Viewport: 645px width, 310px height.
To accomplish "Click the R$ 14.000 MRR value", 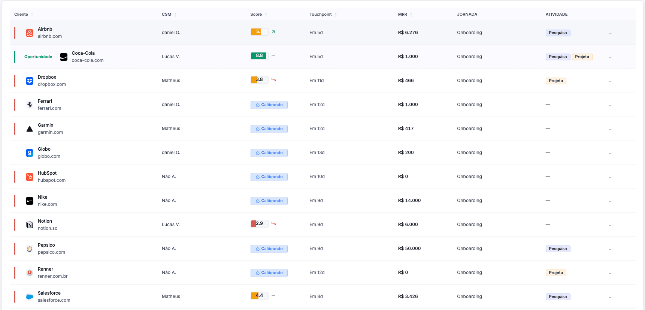I will tap(409, 201).
